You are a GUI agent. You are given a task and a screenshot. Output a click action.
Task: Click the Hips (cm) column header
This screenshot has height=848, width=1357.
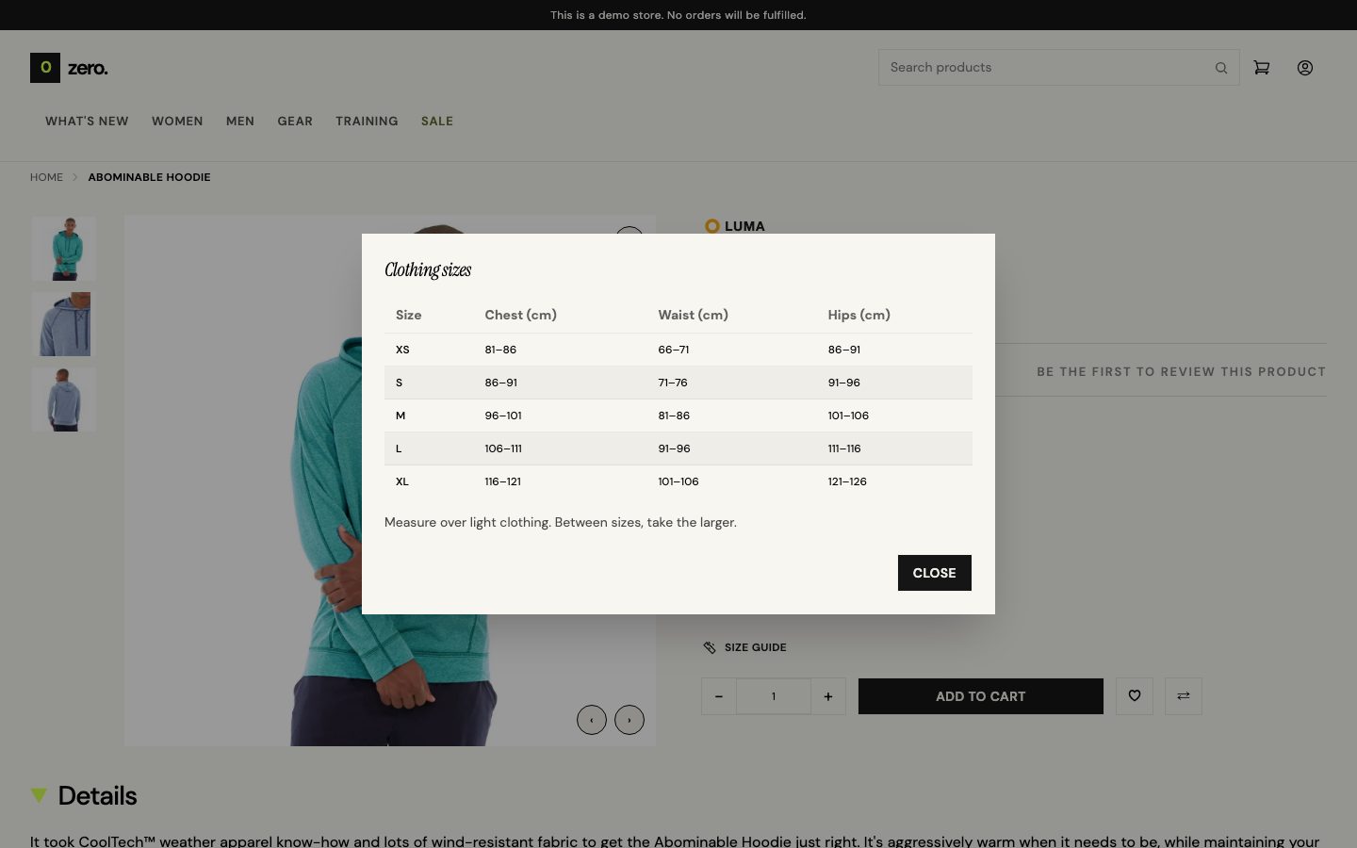[858, 315]
